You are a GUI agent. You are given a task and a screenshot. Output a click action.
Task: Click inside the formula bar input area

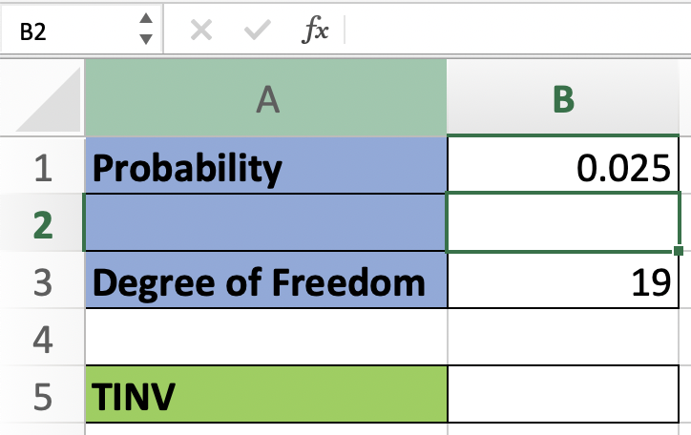click(515, 31)
